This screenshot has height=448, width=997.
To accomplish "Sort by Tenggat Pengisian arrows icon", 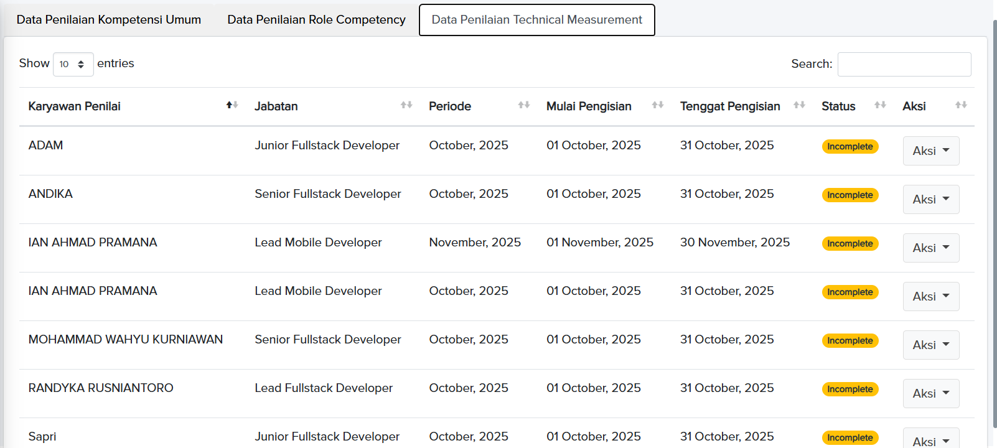I will pos(800,105).
